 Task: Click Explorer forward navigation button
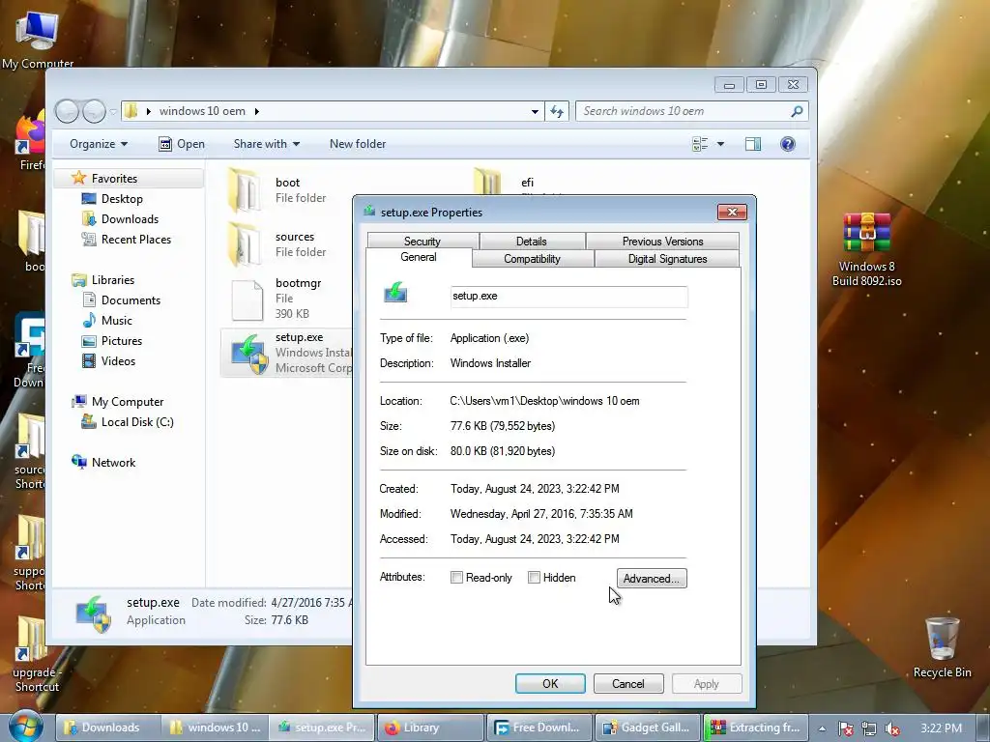click(x=94, y=112)
